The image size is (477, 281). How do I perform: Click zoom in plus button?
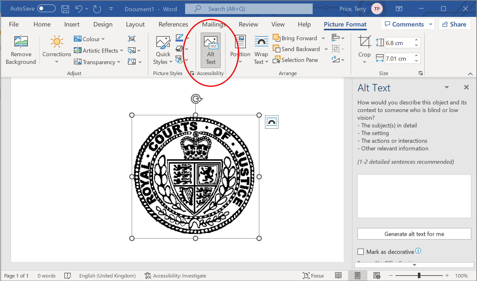click(447, 275)
